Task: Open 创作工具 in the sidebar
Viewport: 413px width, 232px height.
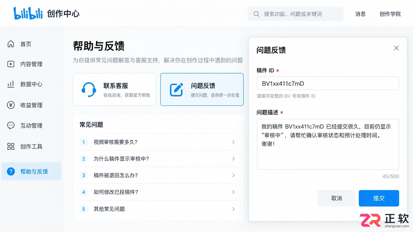Action: point(31,146)
